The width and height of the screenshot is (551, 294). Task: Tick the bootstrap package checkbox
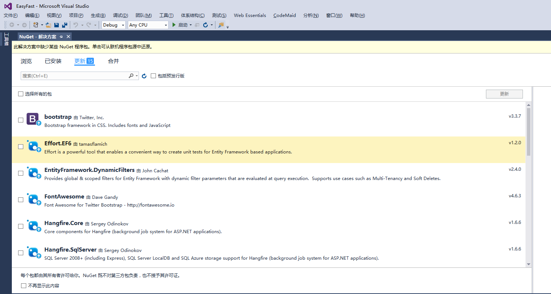pyautogui.click(x=21, y=120)
